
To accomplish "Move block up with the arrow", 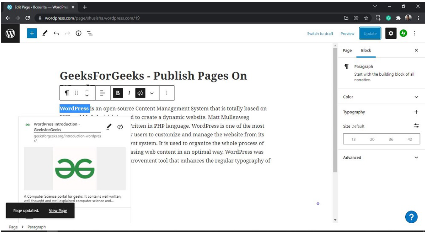I will (x=87, y=90).
